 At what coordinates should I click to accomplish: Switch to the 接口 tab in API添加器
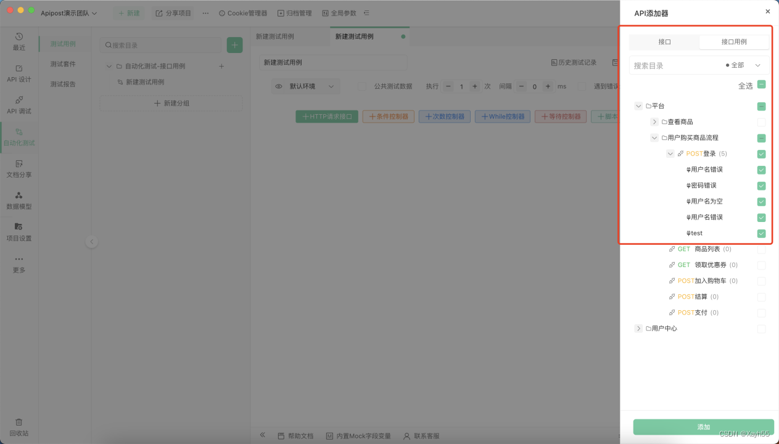click(x=666, y=42)
